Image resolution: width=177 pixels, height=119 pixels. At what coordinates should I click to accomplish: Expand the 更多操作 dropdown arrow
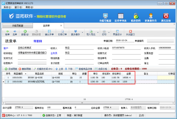tap(82, 32)
